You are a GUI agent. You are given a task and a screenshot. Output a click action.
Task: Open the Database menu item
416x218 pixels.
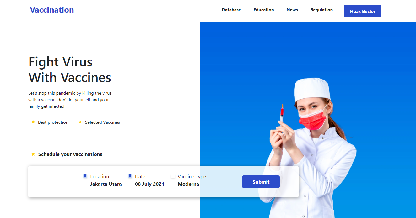click(x=231, y=10)
